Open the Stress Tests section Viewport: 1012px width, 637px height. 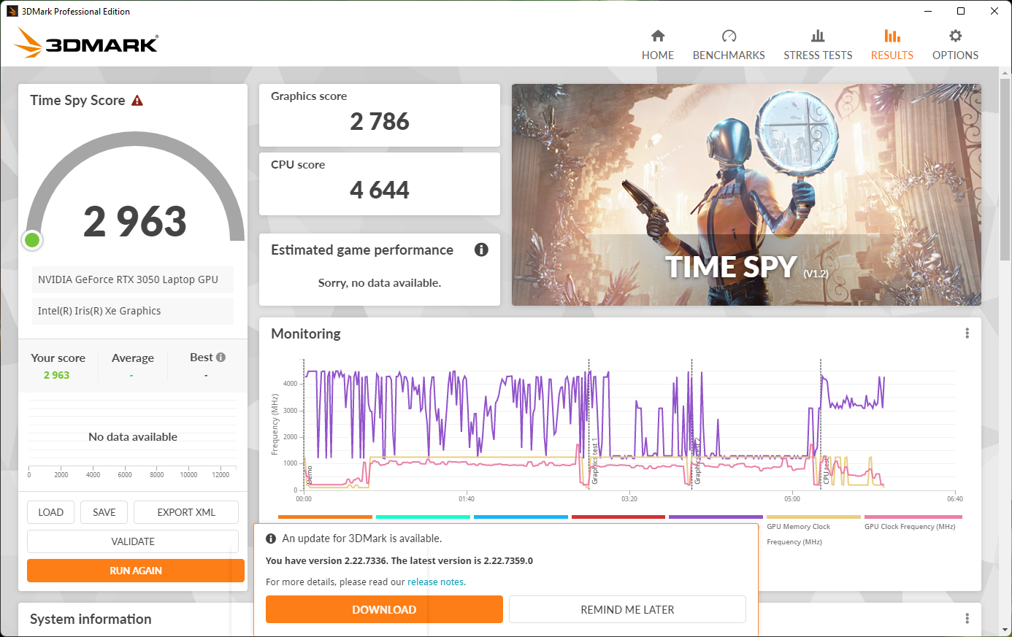817,45
